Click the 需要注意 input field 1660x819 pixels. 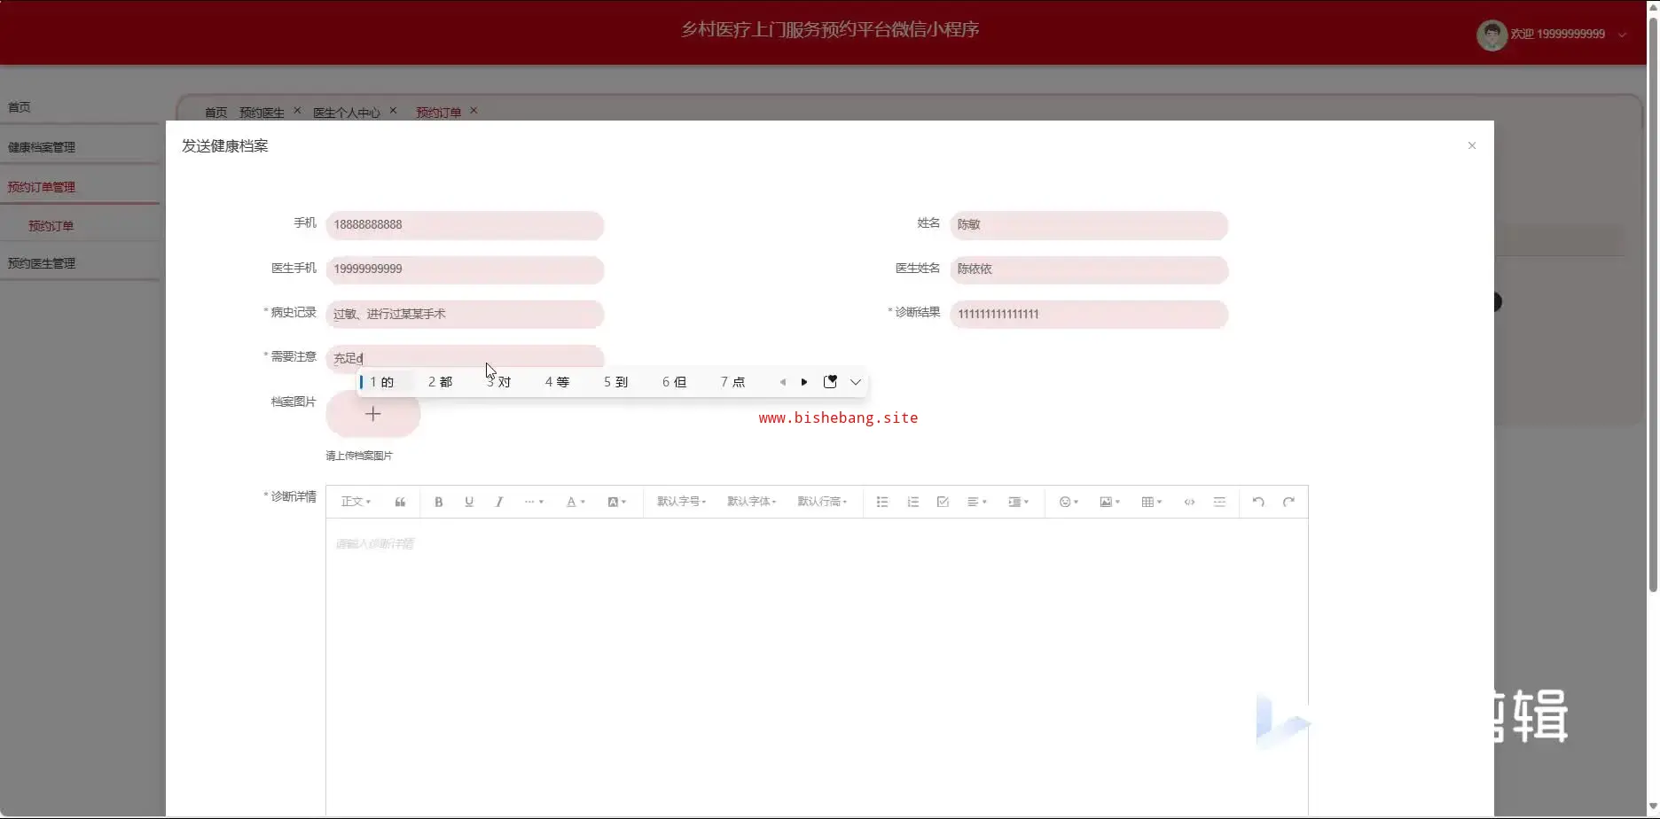click(465, 357)
